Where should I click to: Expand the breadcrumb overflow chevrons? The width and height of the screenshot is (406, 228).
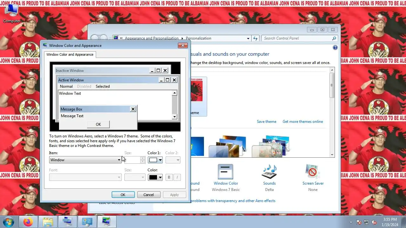click(121, 38)
